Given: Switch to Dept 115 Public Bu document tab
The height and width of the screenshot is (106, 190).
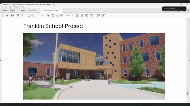Looking at the screenshot, I should pyautogui.click(x=29, y=11).
